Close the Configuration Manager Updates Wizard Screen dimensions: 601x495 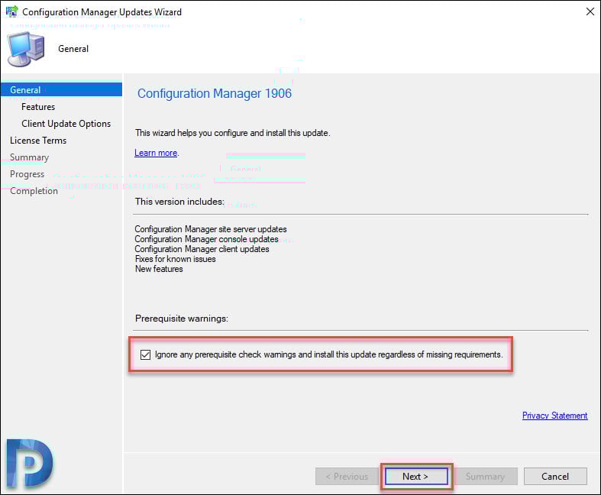(590, 12)
